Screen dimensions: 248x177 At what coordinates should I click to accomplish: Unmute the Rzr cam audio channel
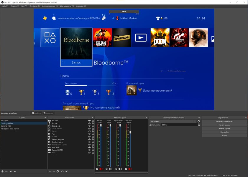coord(101,169)
